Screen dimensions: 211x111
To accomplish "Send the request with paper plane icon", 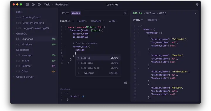I will 125,13.
